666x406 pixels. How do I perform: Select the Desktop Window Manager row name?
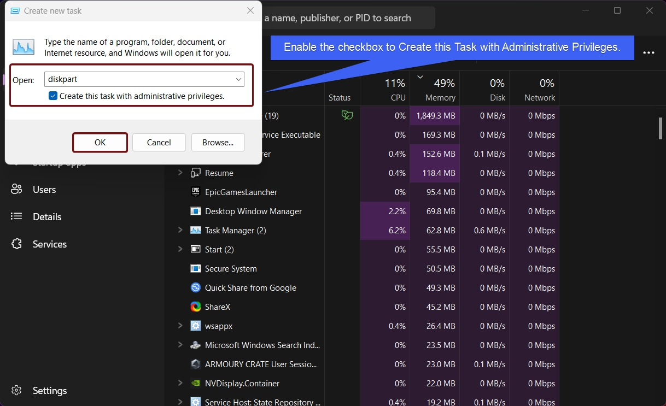(253, 211)
